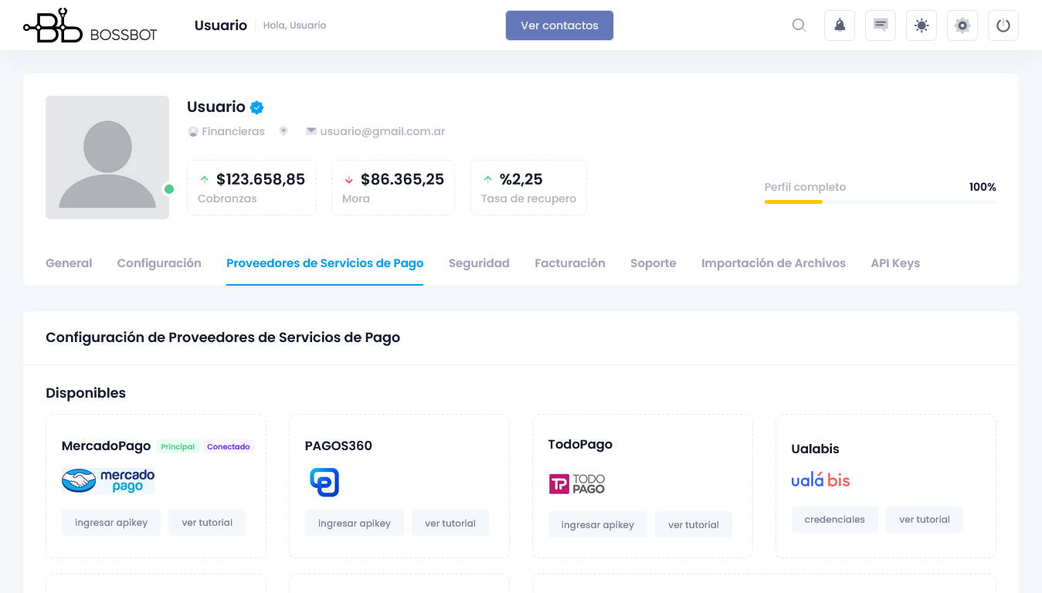Screen dimensions: 1042x593
Task: Click the MercadoPago logo
Action: 108,481
